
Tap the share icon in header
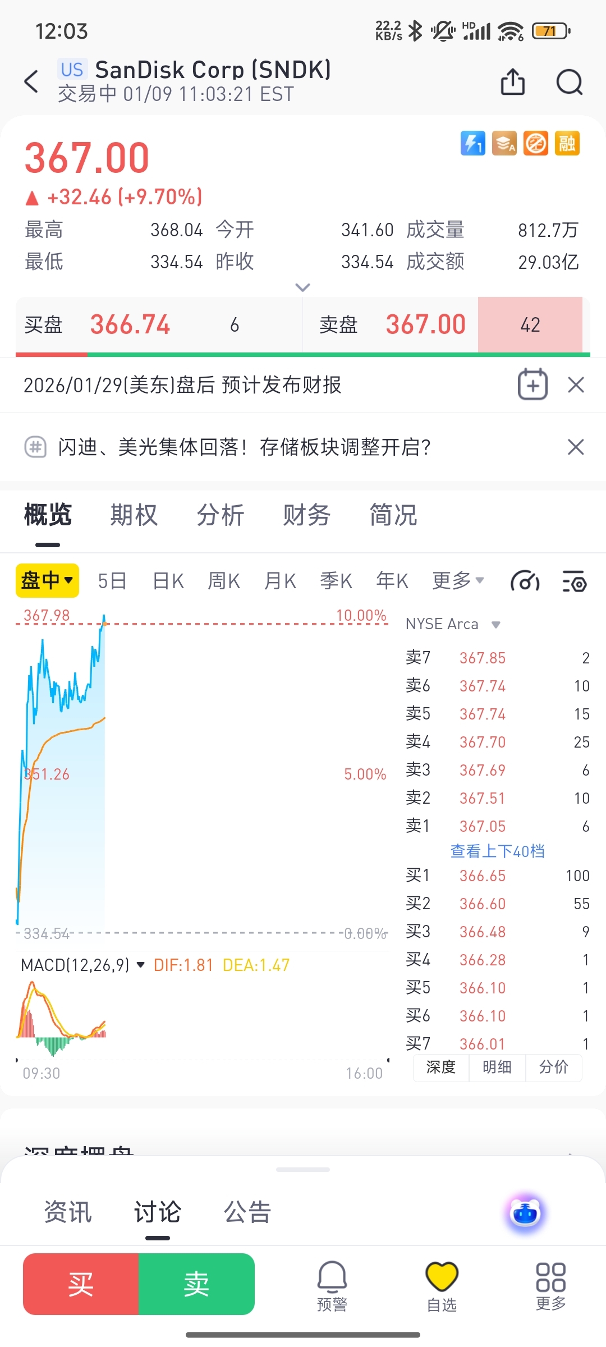click(x=512, y=82)
